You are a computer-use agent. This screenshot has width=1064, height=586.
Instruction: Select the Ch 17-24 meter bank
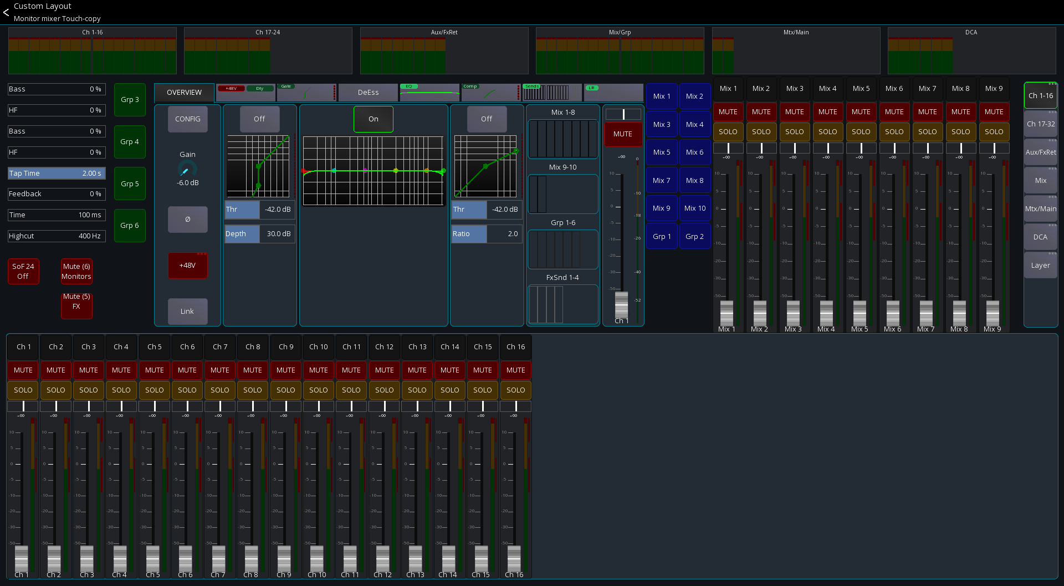coord(268,51)
